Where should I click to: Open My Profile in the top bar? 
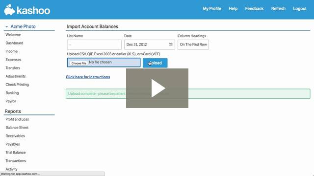click(212, 9)
